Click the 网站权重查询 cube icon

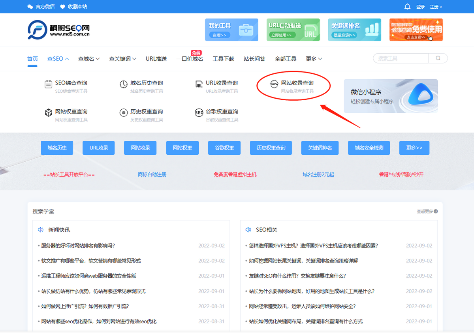tap(48, 113)
